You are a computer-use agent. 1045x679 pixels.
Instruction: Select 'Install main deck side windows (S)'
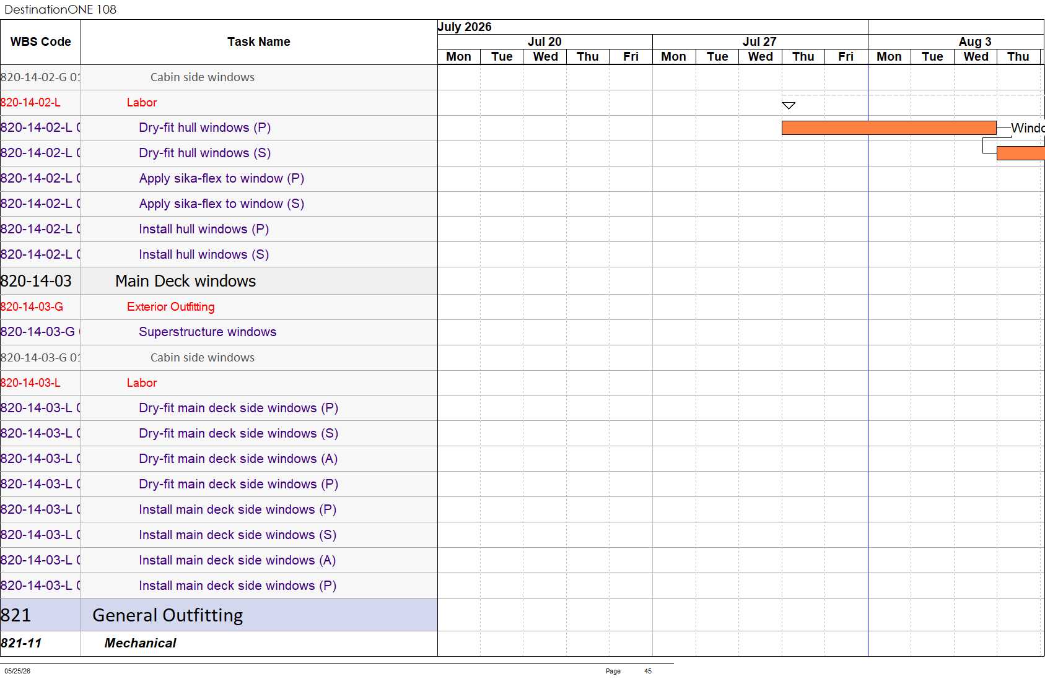point(238,535)
